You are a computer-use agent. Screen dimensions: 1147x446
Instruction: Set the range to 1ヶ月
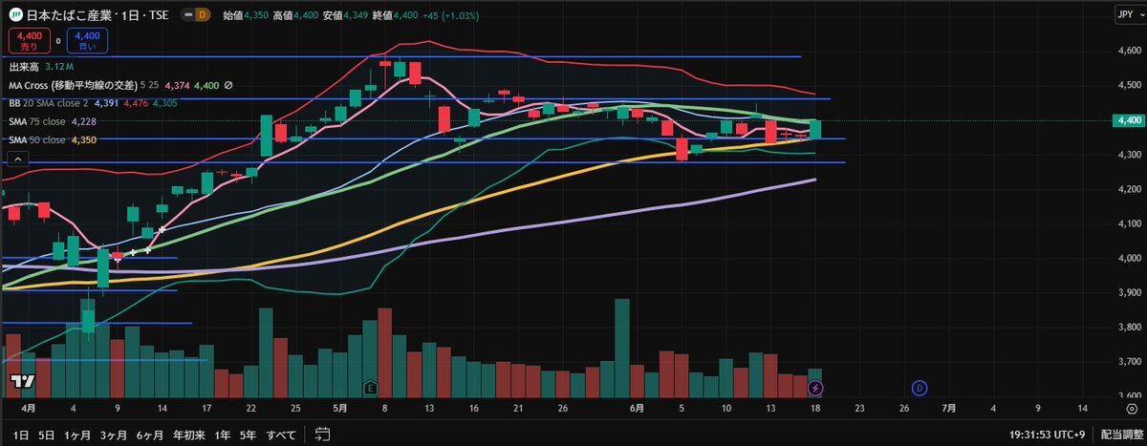point(77,435)
